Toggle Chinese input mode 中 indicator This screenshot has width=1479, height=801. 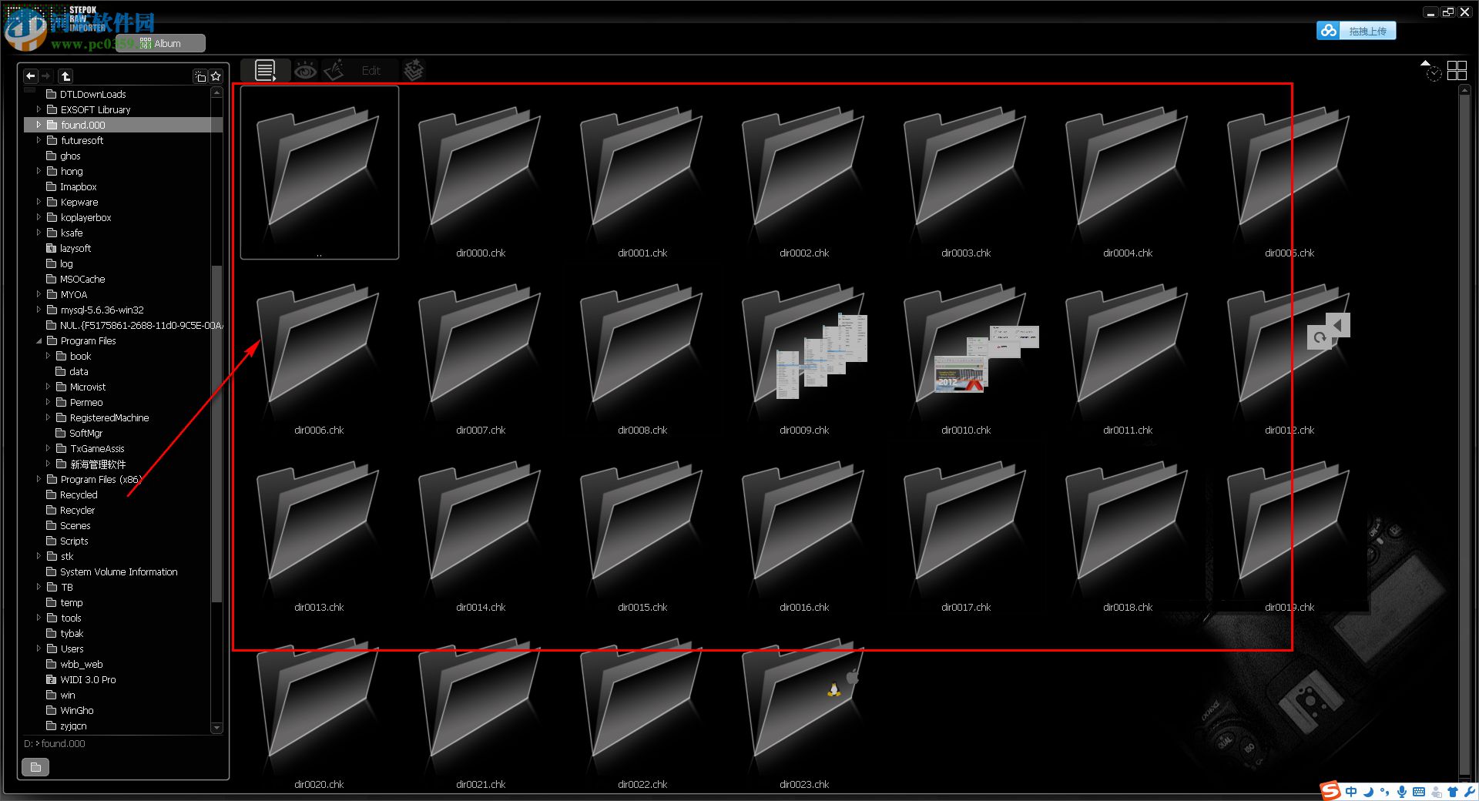pos(1351,792)
